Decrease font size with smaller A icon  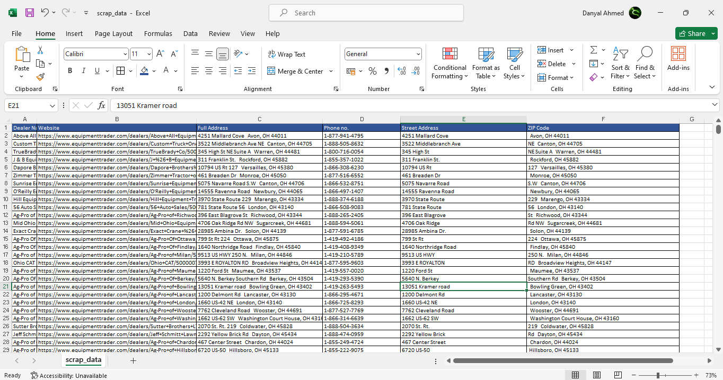coord(174,54)
